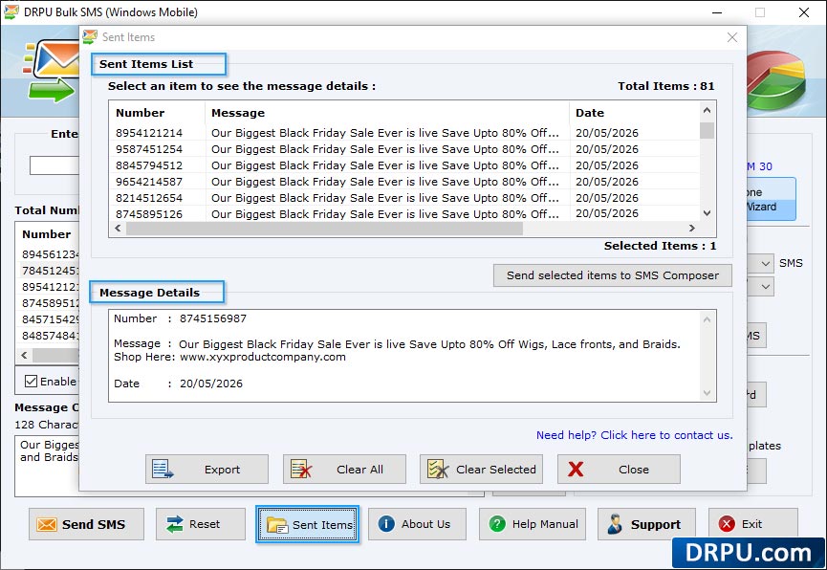Select row with number 8214512654
Screen dimensions: 827x570
404,198
